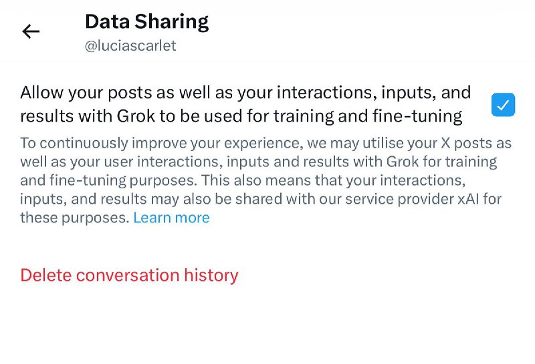Tap the white checkmark inside blue box
Image resolution: width=535 pixels, height=364 pixels.
point(503,105)
